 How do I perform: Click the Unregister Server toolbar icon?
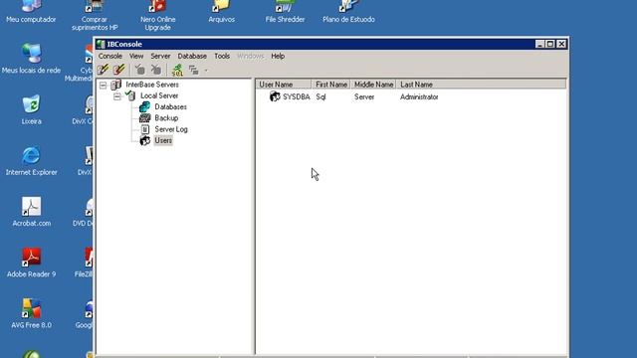pyautogui.click(x=119, y=70)
